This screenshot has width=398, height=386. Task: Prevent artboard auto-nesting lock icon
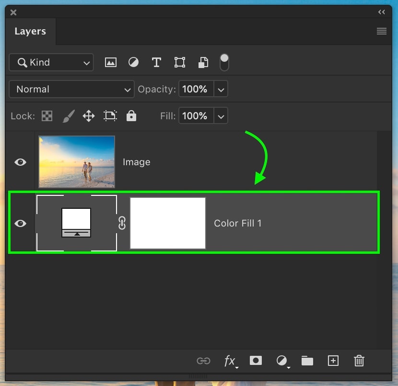(x=110, y=116)
